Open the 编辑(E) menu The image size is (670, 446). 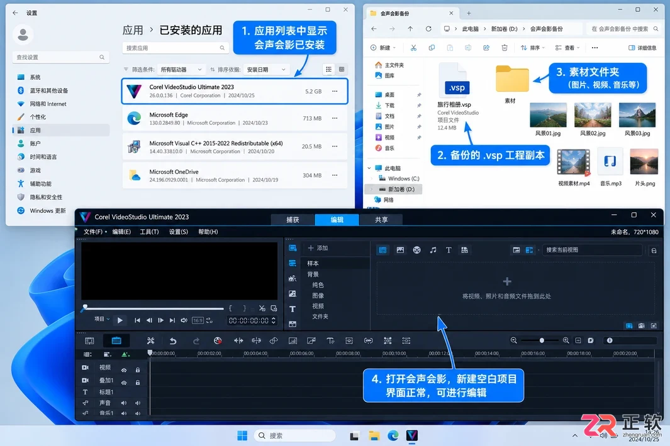[x=121, y=232]
